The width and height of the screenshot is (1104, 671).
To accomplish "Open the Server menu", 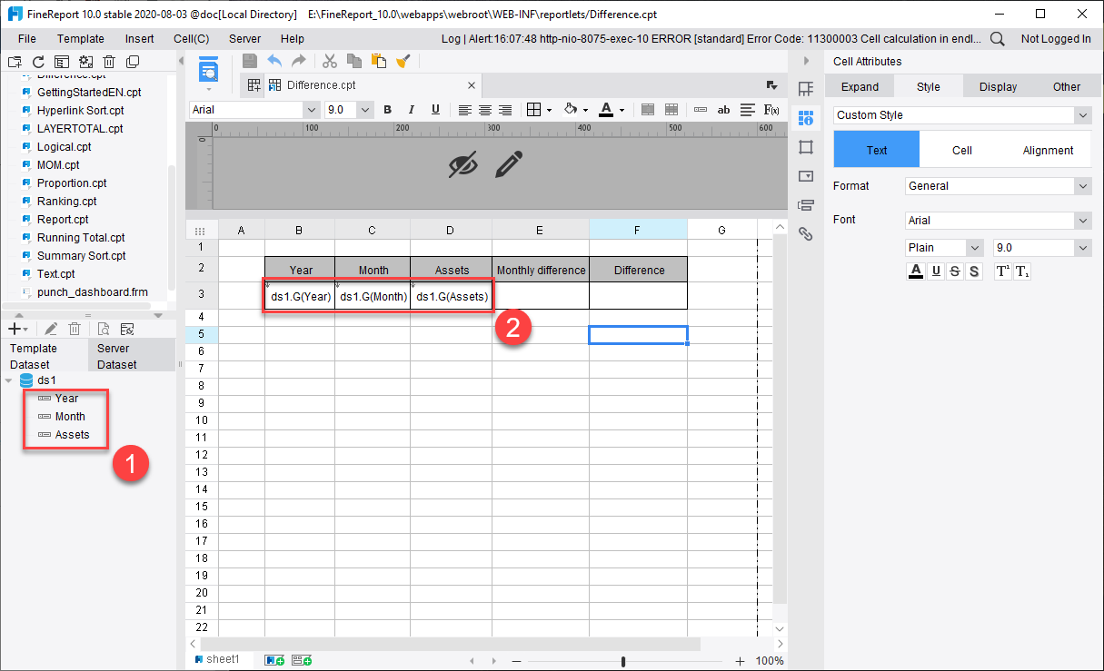I will (243, 38).
